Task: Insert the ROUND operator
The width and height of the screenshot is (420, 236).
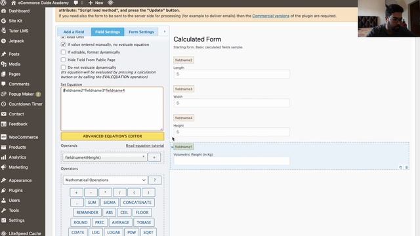Action: [x=80, y=222]
